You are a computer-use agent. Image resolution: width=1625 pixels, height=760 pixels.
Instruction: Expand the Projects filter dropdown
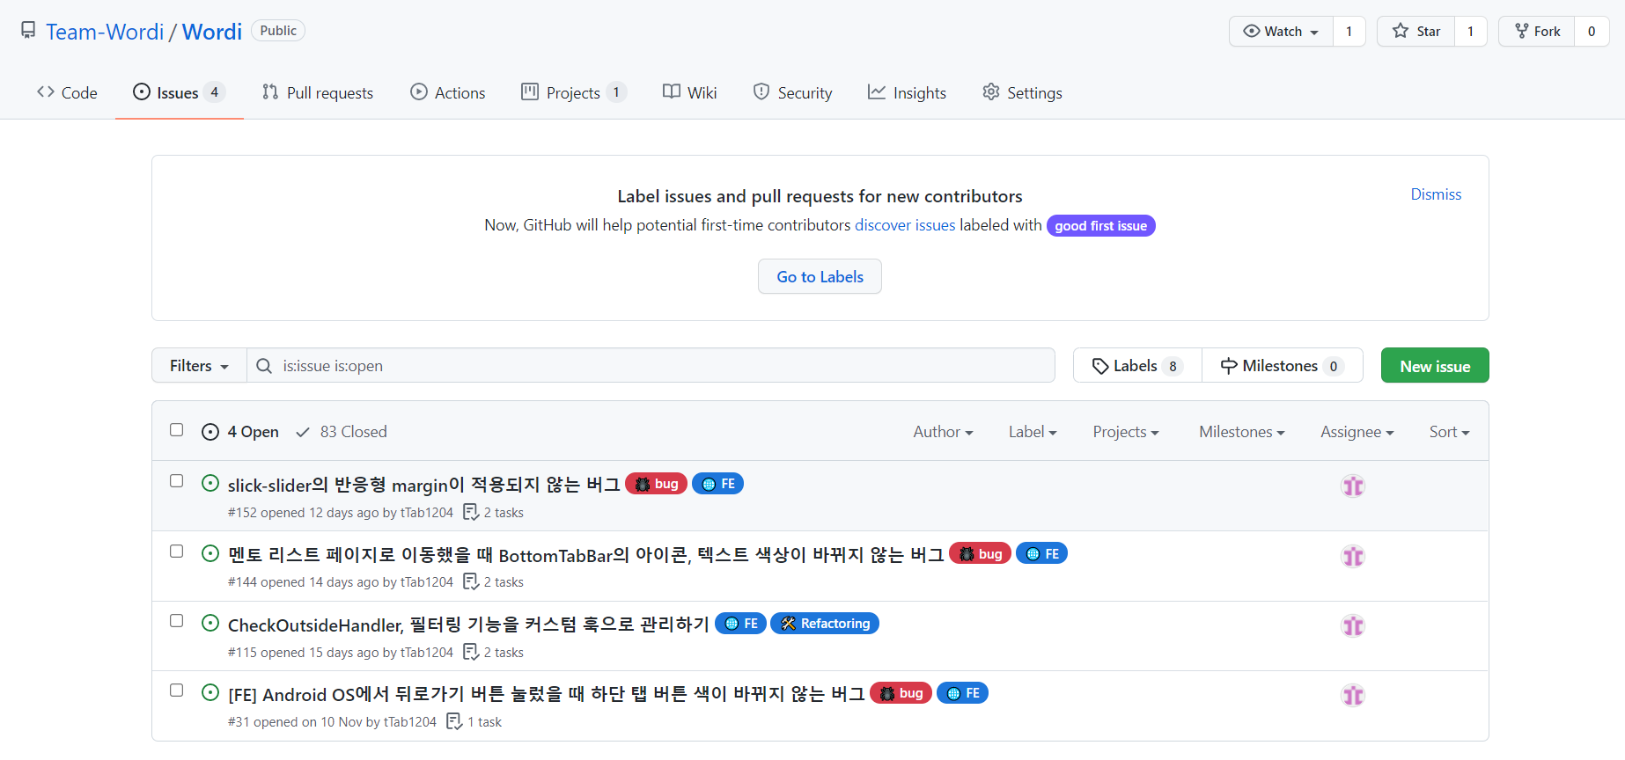[1126, 432]
